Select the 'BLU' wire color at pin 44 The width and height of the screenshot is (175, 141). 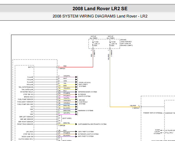click(65, 91)
